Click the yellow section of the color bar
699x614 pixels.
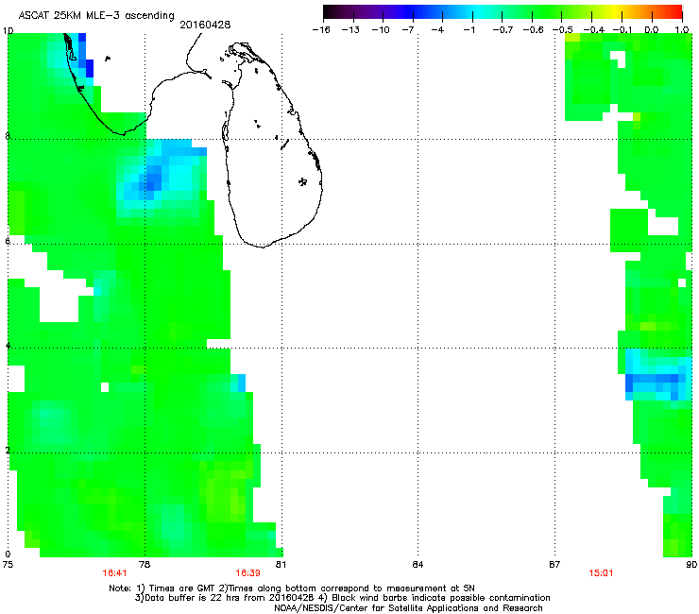coord(616,11)
